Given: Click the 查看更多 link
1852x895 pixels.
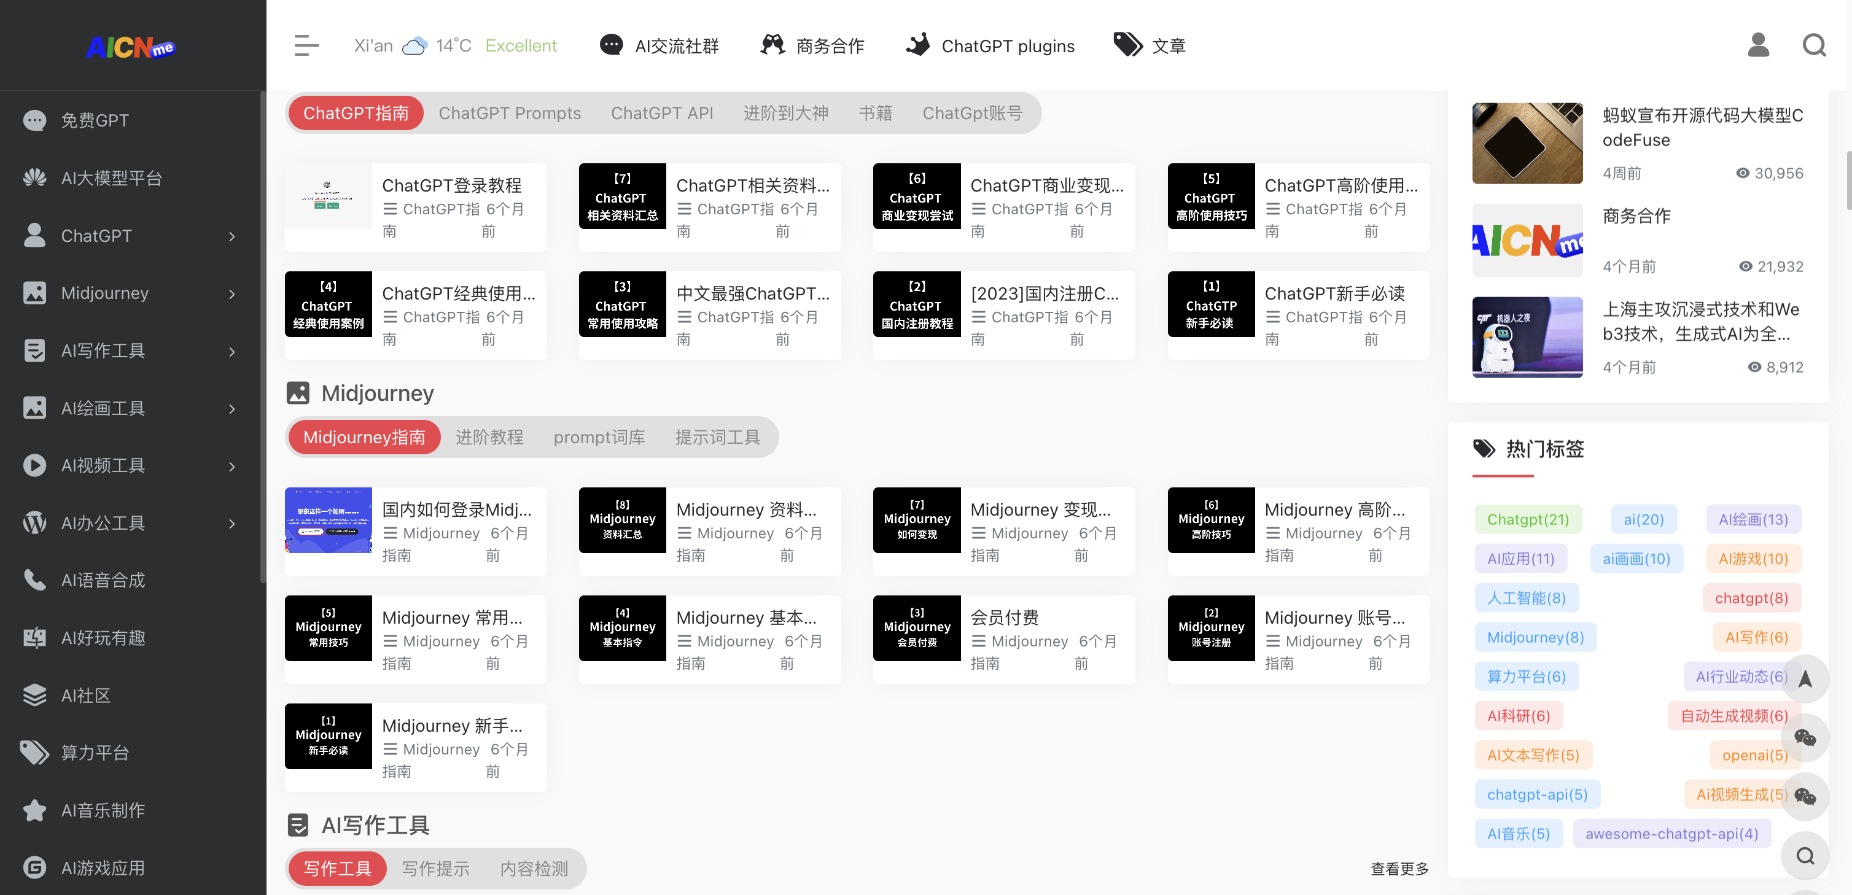Looking at the screenshot, I should click(1399, 869).
